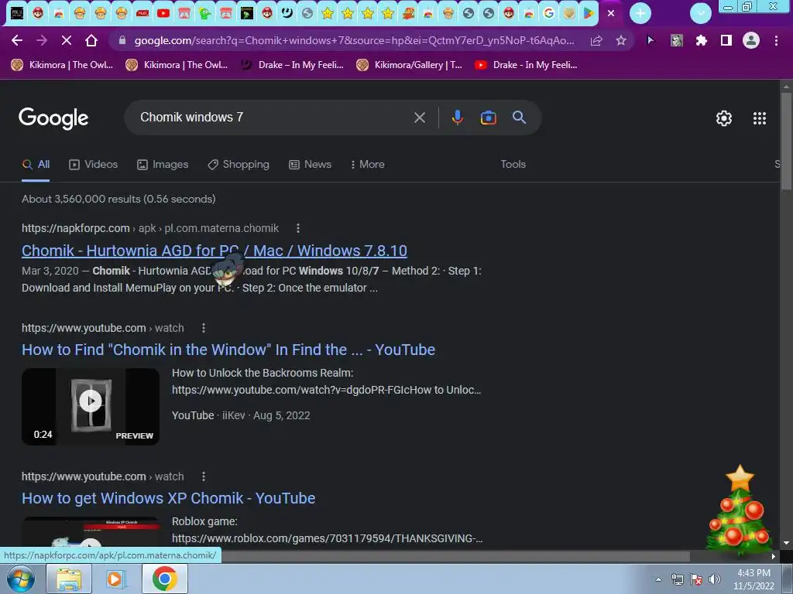This screenshot has width=793, height=594.
Task: Open the Chrome profile avatar
Action: tap(751, 40)
